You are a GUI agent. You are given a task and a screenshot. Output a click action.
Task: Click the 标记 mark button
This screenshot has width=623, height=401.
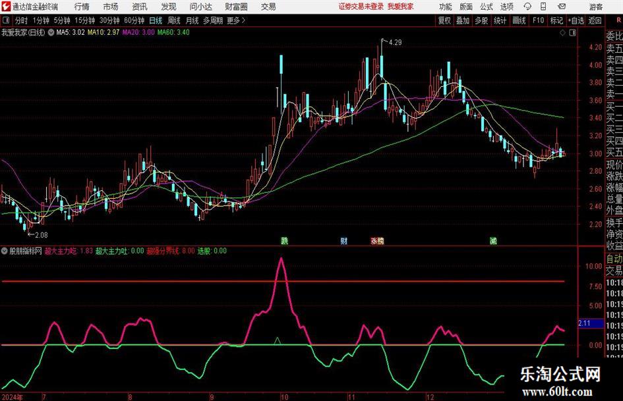click(x=556, y=20)
